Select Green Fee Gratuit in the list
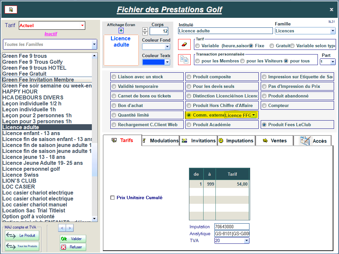The width and height of the screenshot is (339, 254). pos(47,74)
